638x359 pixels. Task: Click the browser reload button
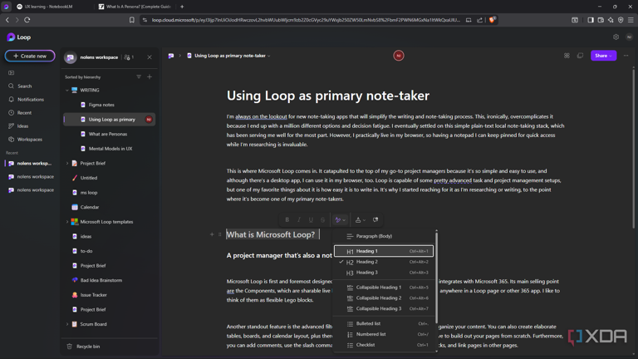[27, 20]
